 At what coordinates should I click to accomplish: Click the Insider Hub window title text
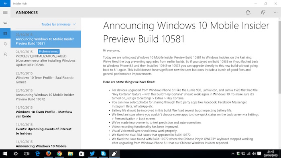pos(20,4)
